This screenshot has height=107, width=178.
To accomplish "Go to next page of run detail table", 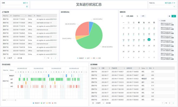I will coord(173,103).
